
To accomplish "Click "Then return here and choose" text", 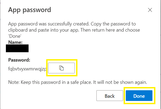I will click(x=113, y=30).
